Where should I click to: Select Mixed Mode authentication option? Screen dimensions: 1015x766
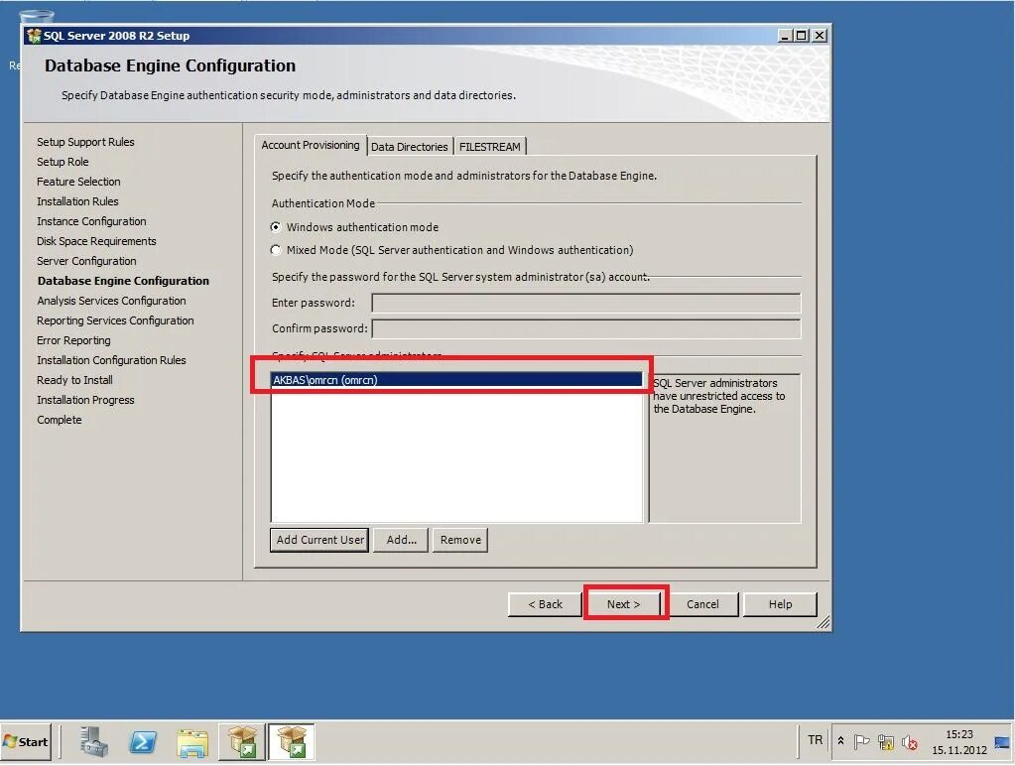tap(451, 250)
